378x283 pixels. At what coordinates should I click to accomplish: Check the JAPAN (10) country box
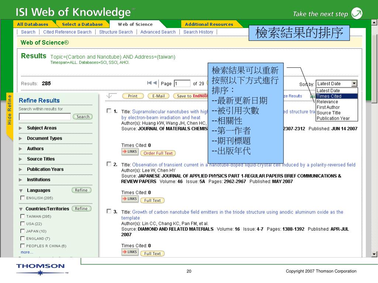[23, 231]
